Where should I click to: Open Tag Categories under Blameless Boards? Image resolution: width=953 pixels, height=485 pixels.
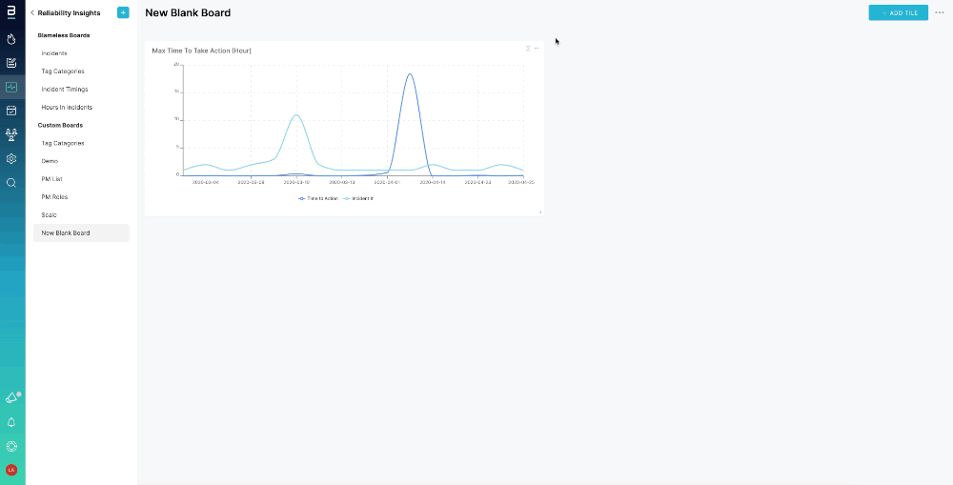point(63,71)
